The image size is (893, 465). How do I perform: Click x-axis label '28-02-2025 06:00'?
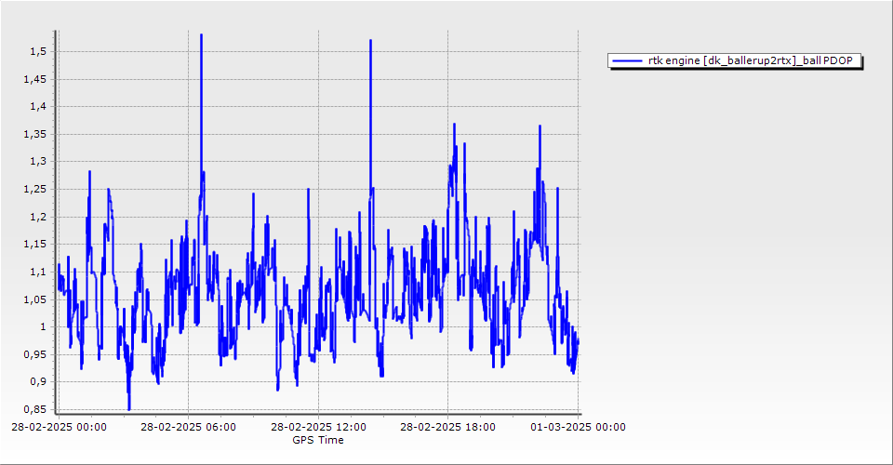tap(189, 427)
